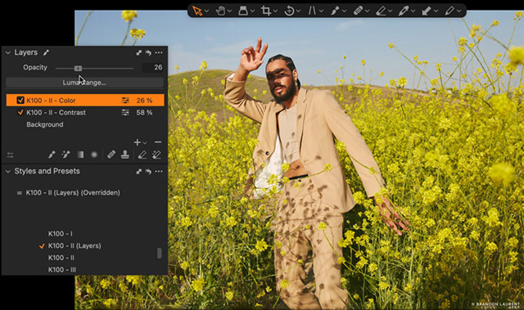Screen dimensions: 524x310
Task: Apply the K100 - III style
Action: pyautogui.click(x=62, y=270)
